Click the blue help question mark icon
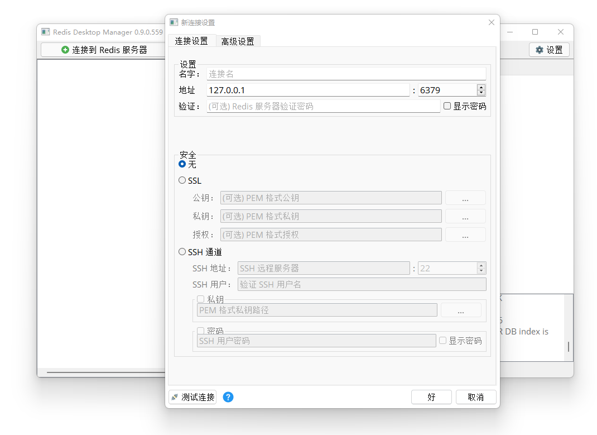 [228, 397]
